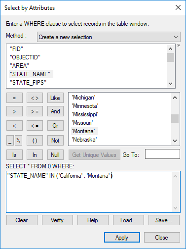
Task: Click the equals operator button
Action: point(14,98)
